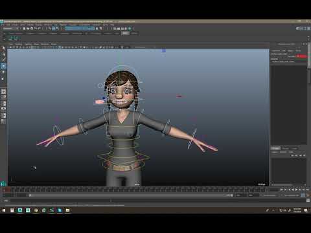Select the arrow Select tool in toolbox
Image resolution: width=311 pixels, height=233 pixels.
coord(3,49)
